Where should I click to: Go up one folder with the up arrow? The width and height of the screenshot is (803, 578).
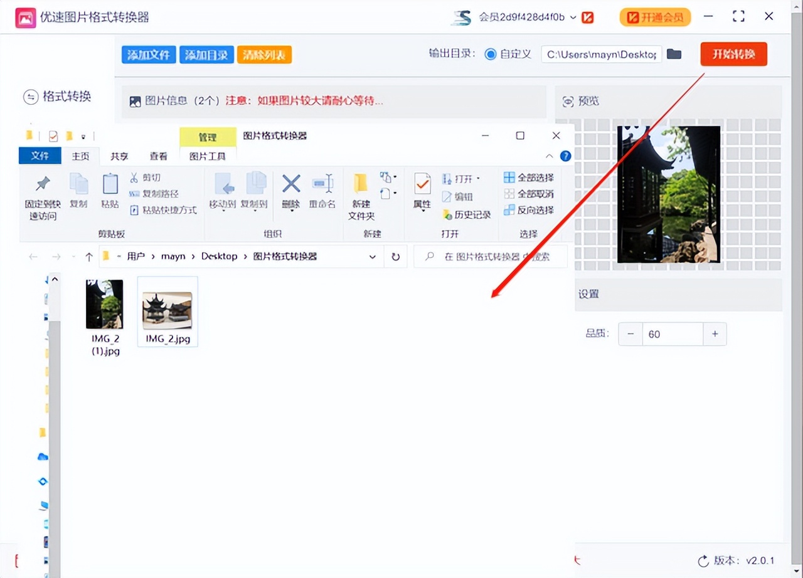[88, 257]
